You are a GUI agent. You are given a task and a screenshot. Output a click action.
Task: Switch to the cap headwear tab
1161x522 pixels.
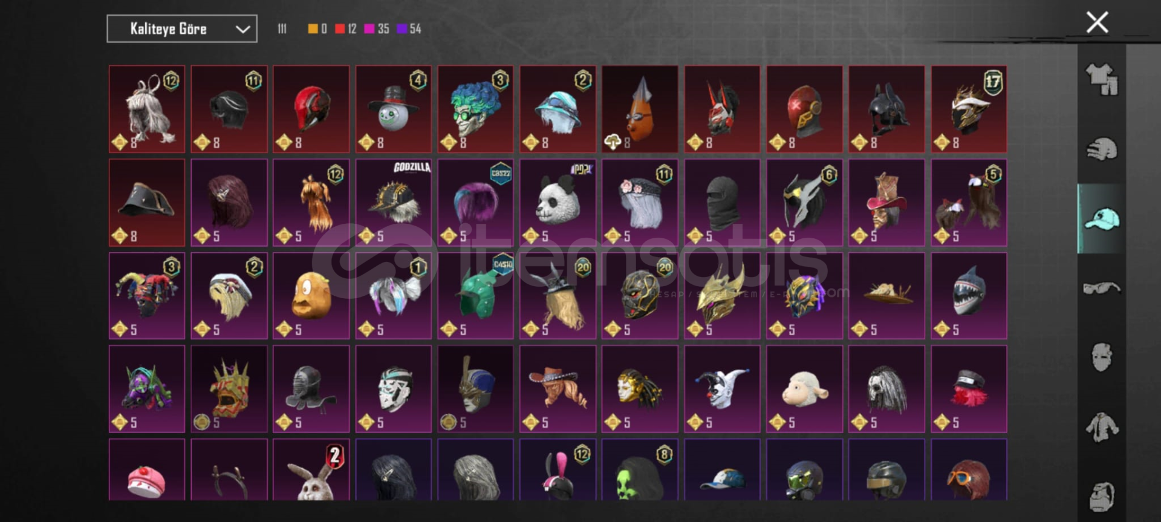pyautogui.click(x=1102, y=218)
